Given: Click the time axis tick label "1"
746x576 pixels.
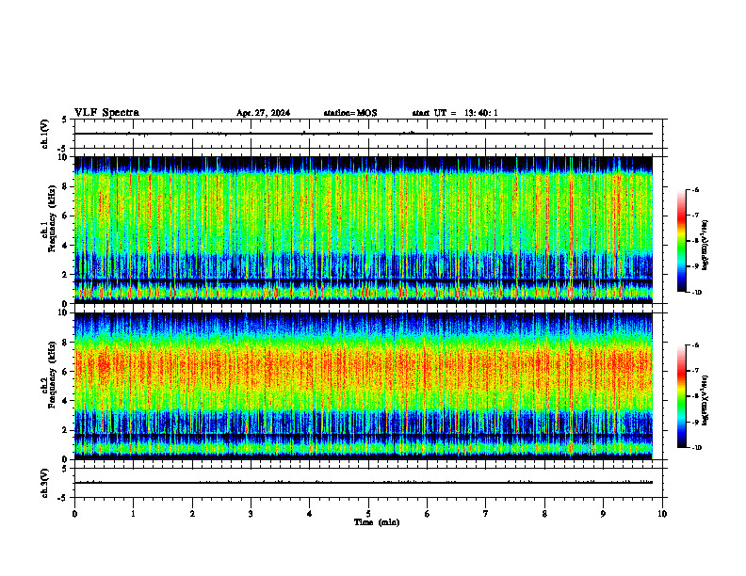Looking at the screenshot, I should (x=133, y=514).
